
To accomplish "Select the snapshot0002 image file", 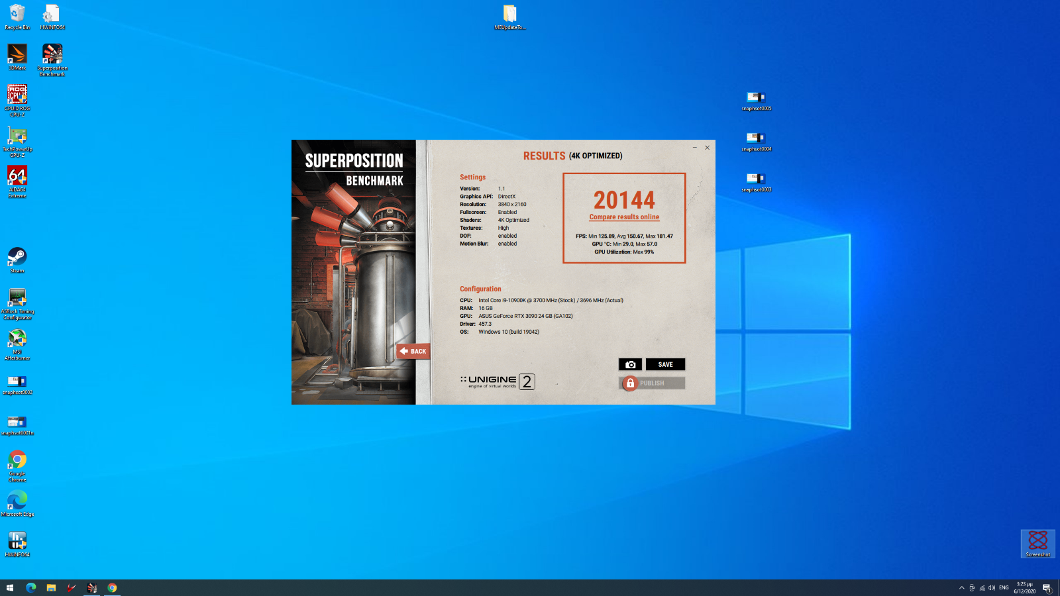I will coord(17,385).
